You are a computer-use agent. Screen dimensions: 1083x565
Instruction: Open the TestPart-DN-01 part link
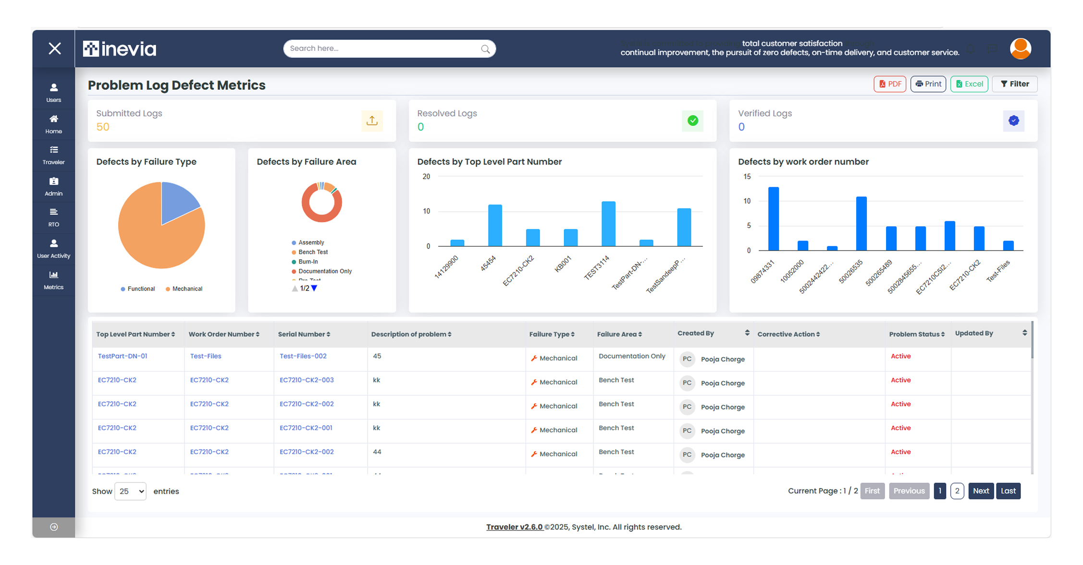click(x=123, y=356)
